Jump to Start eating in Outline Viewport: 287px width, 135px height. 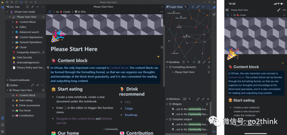(26, 100)
